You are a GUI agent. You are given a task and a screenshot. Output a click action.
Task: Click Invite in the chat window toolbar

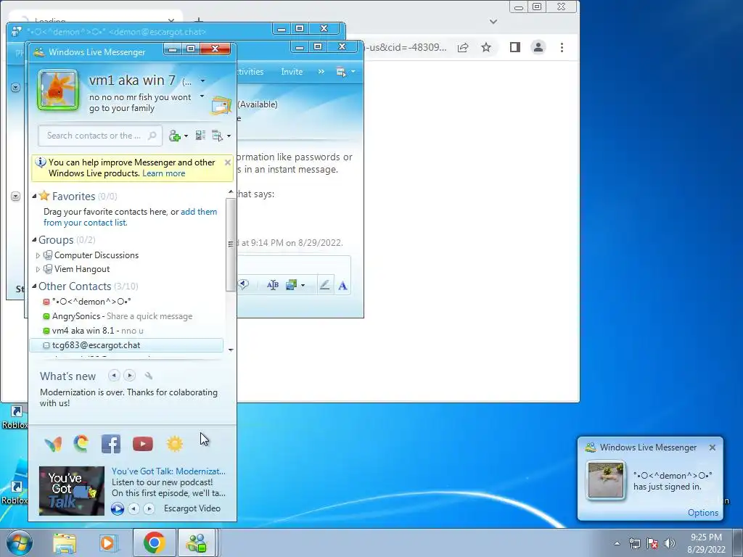[x=292, y=72]
